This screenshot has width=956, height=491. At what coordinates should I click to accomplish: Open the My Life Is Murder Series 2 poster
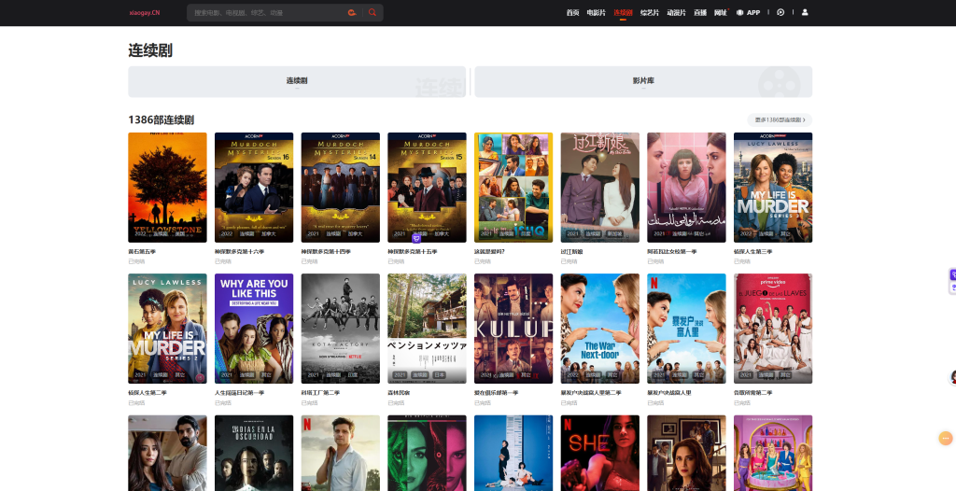tap(167, 329)
